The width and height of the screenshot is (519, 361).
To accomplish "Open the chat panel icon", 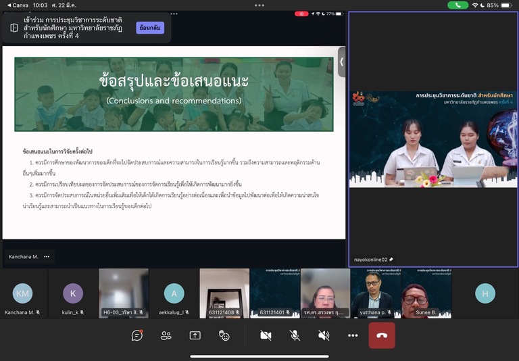I will pos(137,335).
